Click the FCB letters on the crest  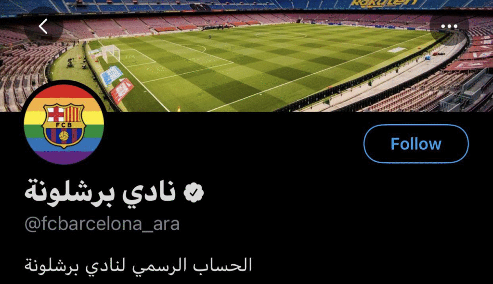[x=64, y=125]
